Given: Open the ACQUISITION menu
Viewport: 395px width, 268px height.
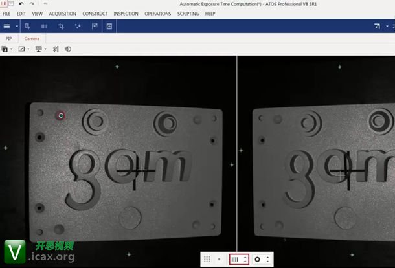Looking at the screenshot, I should 62,14.
